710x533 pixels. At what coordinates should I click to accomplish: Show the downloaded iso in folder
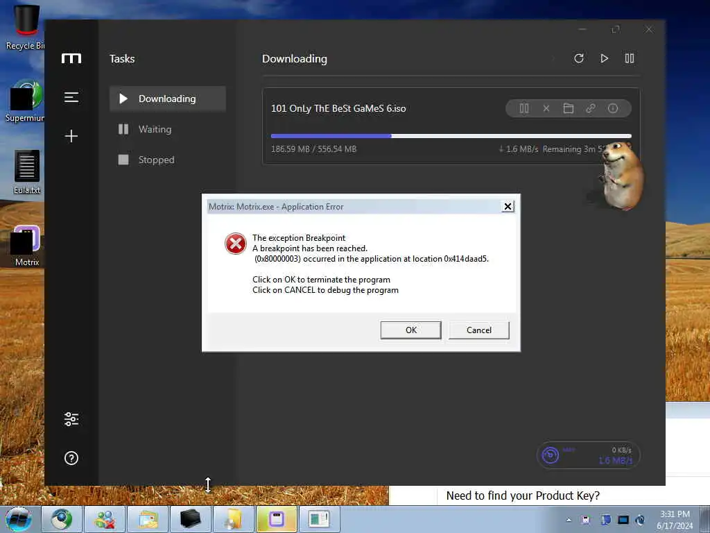[569, 108]
